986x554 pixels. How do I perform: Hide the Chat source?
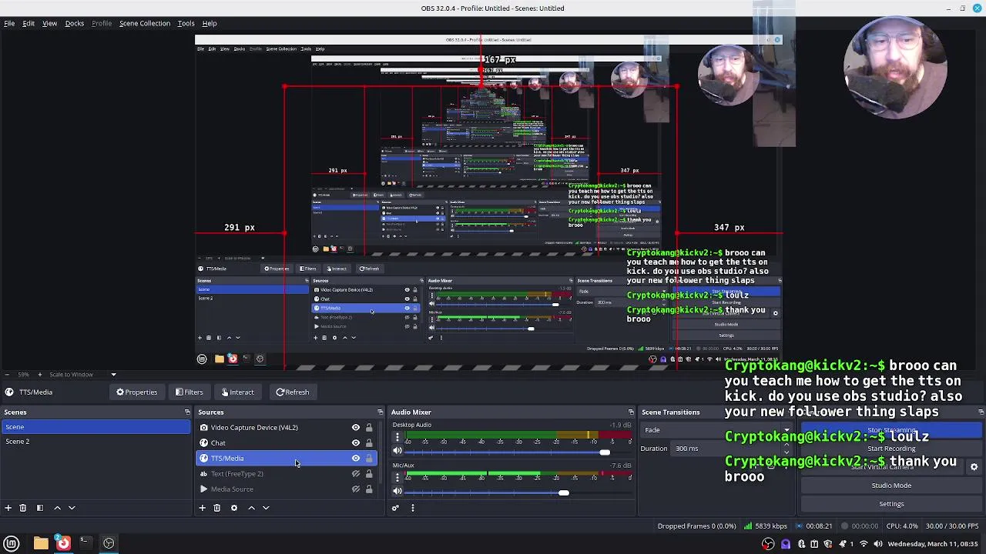click(356, 443)
